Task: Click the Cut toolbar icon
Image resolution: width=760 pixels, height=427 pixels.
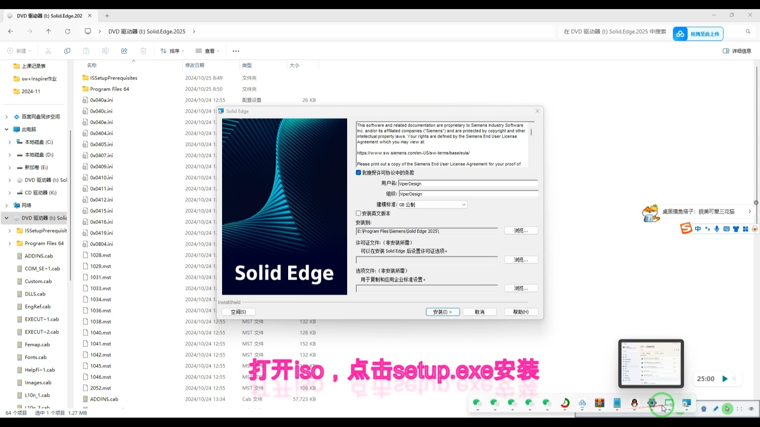Action: tap(48, 51)
